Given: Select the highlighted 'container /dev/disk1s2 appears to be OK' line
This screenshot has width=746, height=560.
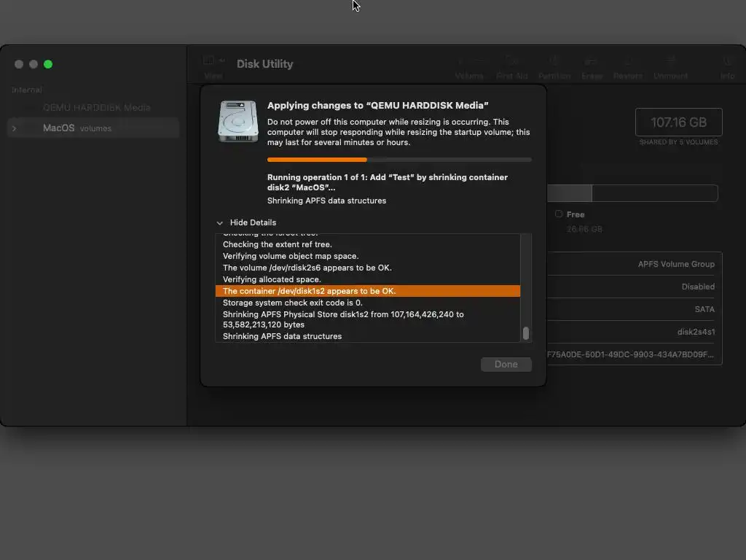Looking at the screenshot, I should pyautogui.click(x=368, y=291).
